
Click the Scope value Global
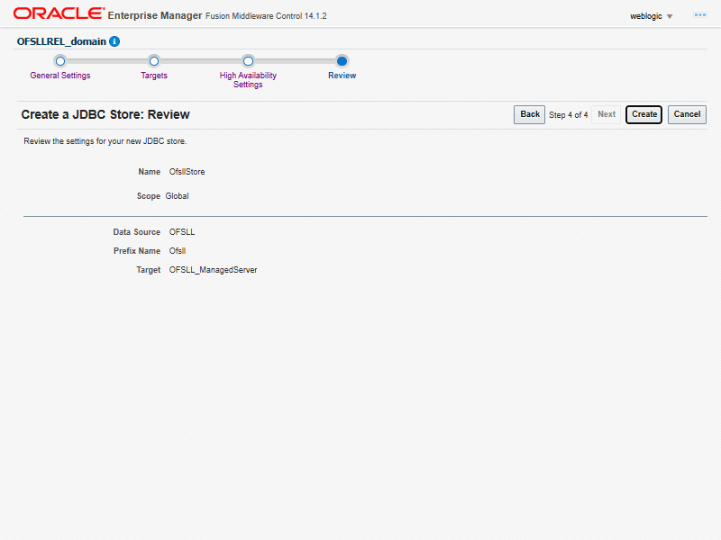tap(177, 196)
